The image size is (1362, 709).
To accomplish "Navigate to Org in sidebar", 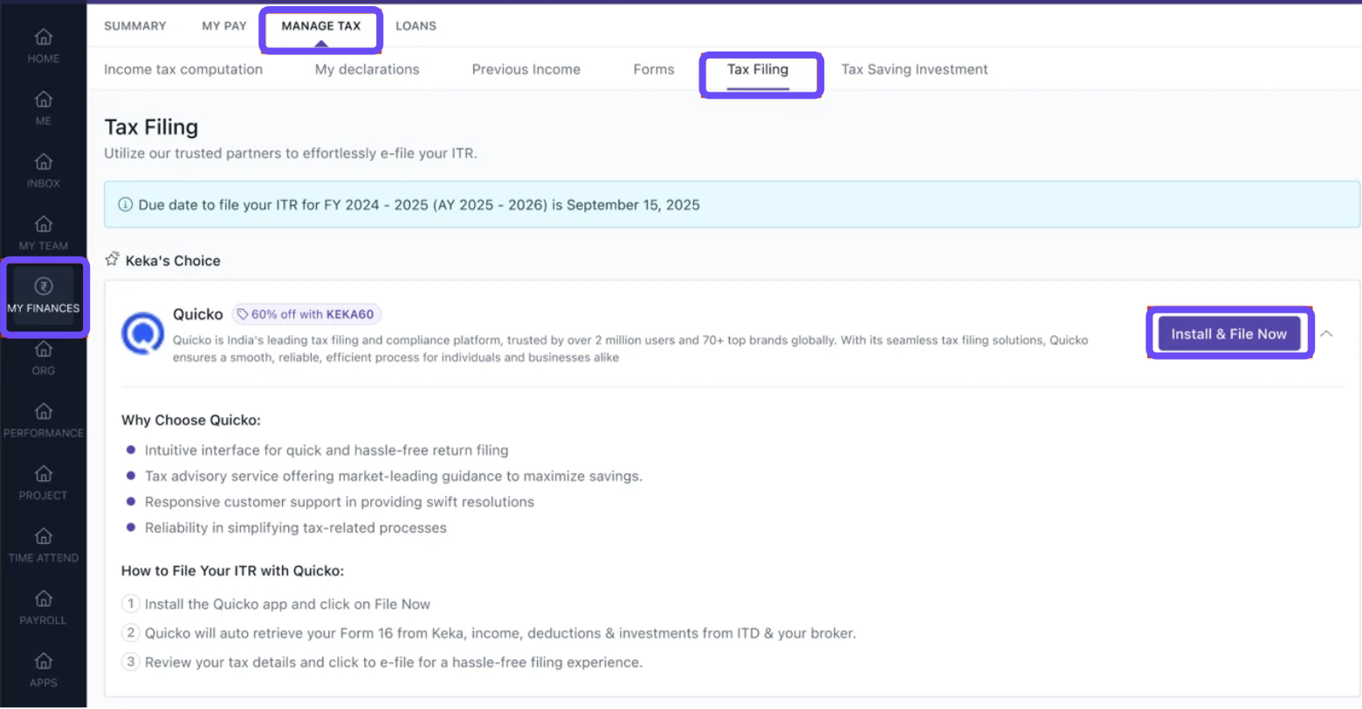I will pyautogui.click(x=43, y=350).
